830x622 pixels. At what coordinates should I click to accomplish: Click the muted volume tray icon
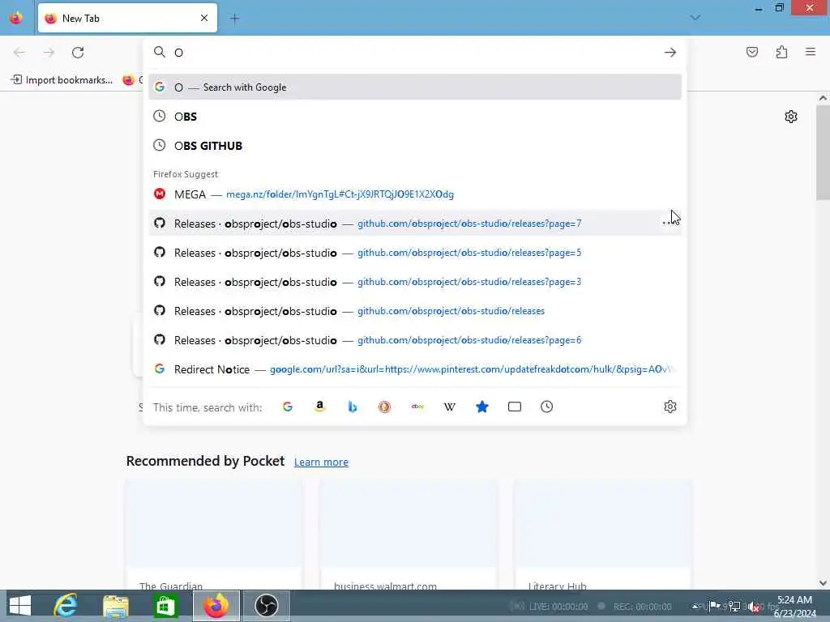tap(754, 607)
